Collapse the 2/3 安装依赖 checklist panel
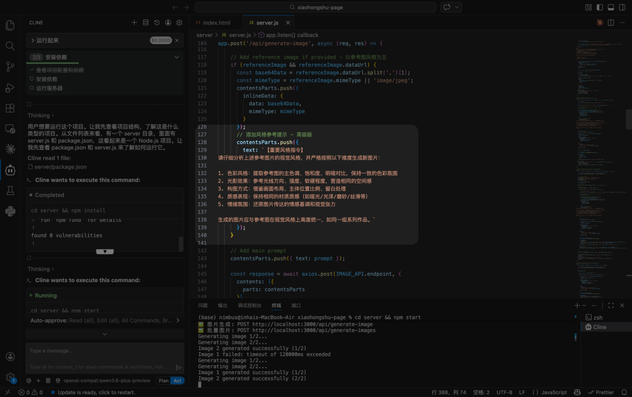This screenshot has height=397, width=632. coord(177,57)
